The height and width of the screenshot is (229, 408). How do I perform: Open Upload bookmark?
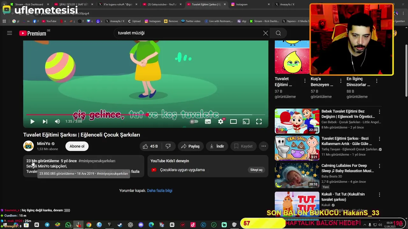click(x=134, y=21)
